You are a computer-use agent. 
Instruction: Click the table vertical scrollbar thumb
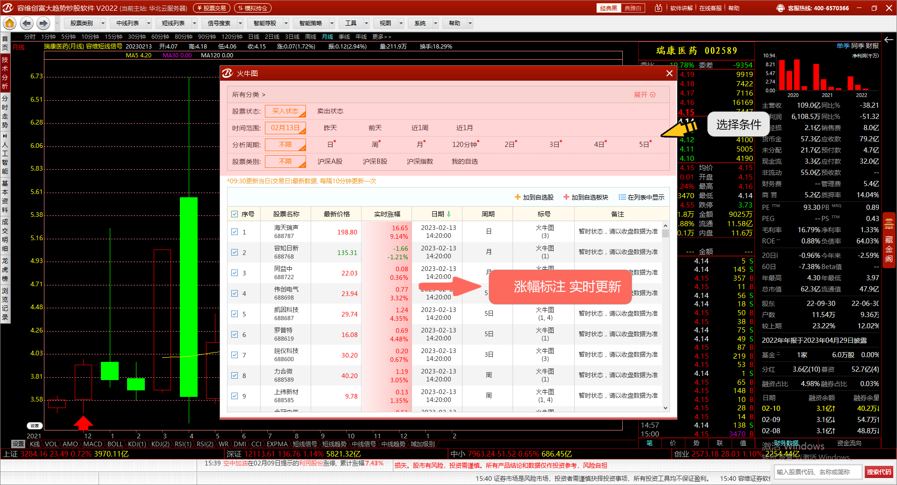tap(665, 233)
